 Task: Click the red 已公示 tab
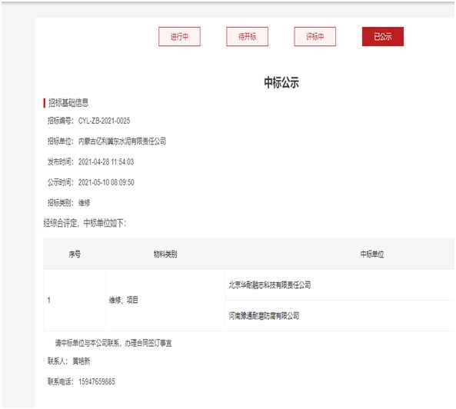[x=383, y=37]
